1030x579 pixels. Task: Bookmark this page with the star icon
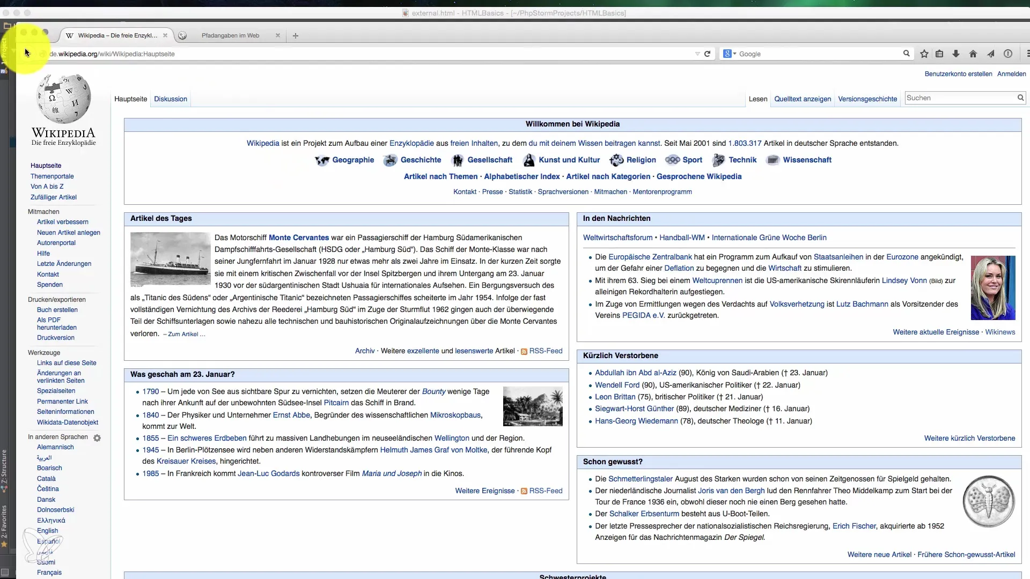click(x=924, y=54)
